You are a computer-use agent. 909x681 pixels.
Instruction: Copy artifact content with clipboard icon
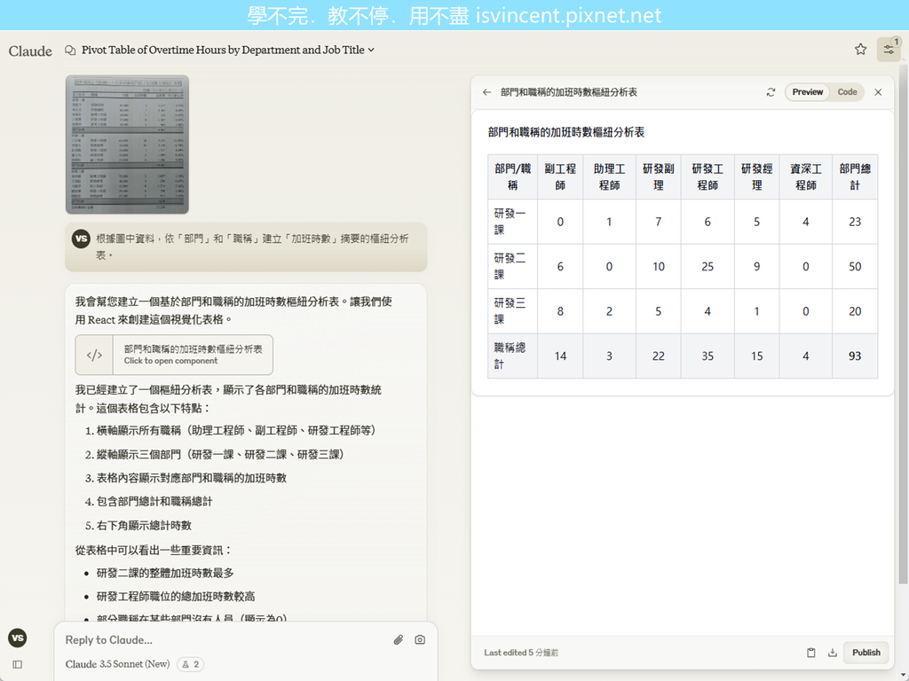point(811,653)
